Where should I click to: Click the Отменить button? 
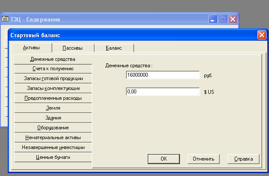pyautogui.click(x=203, y=159)
